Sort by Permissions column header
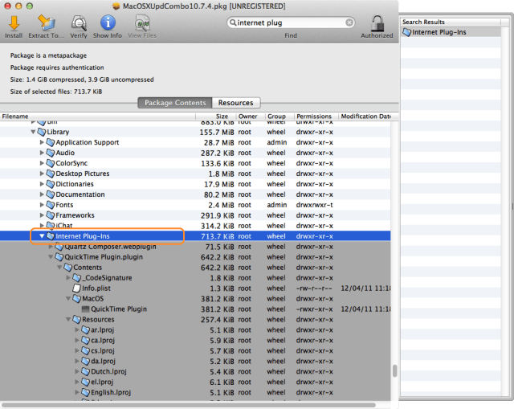The width and height of the screenshot is (514, 409). coord(316,117)
